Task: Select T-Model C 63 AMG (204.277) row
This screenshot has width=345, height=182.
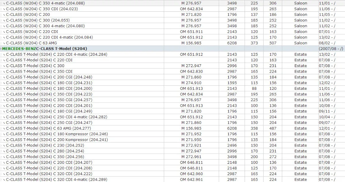Action: tap(172, 128)
